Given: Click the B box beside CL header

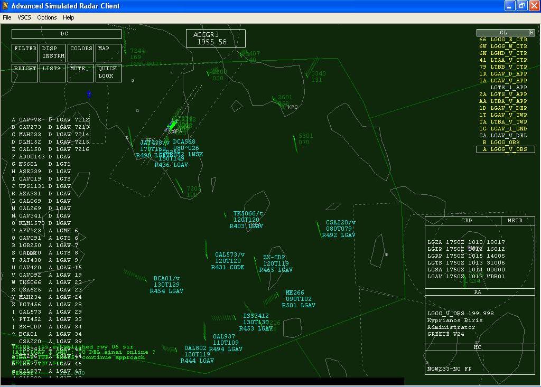Looking at the screenshot, I should coord(531,32).
